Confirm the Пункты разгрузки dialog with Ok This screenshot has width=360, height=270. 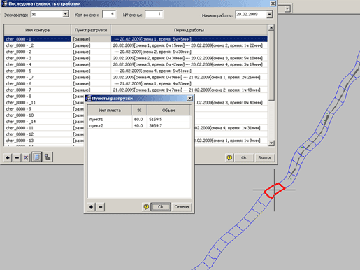[x=161, y=207]
